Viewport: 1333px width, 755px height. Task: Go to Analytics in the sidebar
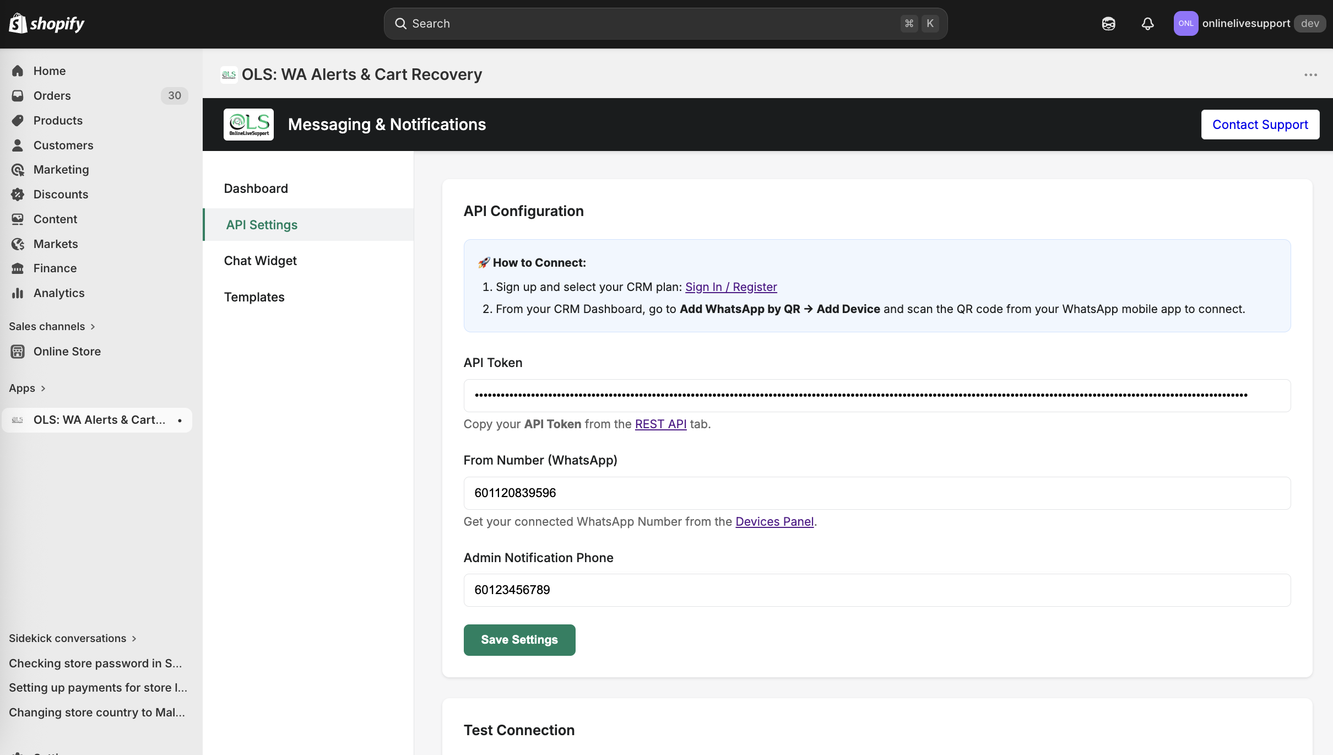pyautogui.click(x=59, y=293)
